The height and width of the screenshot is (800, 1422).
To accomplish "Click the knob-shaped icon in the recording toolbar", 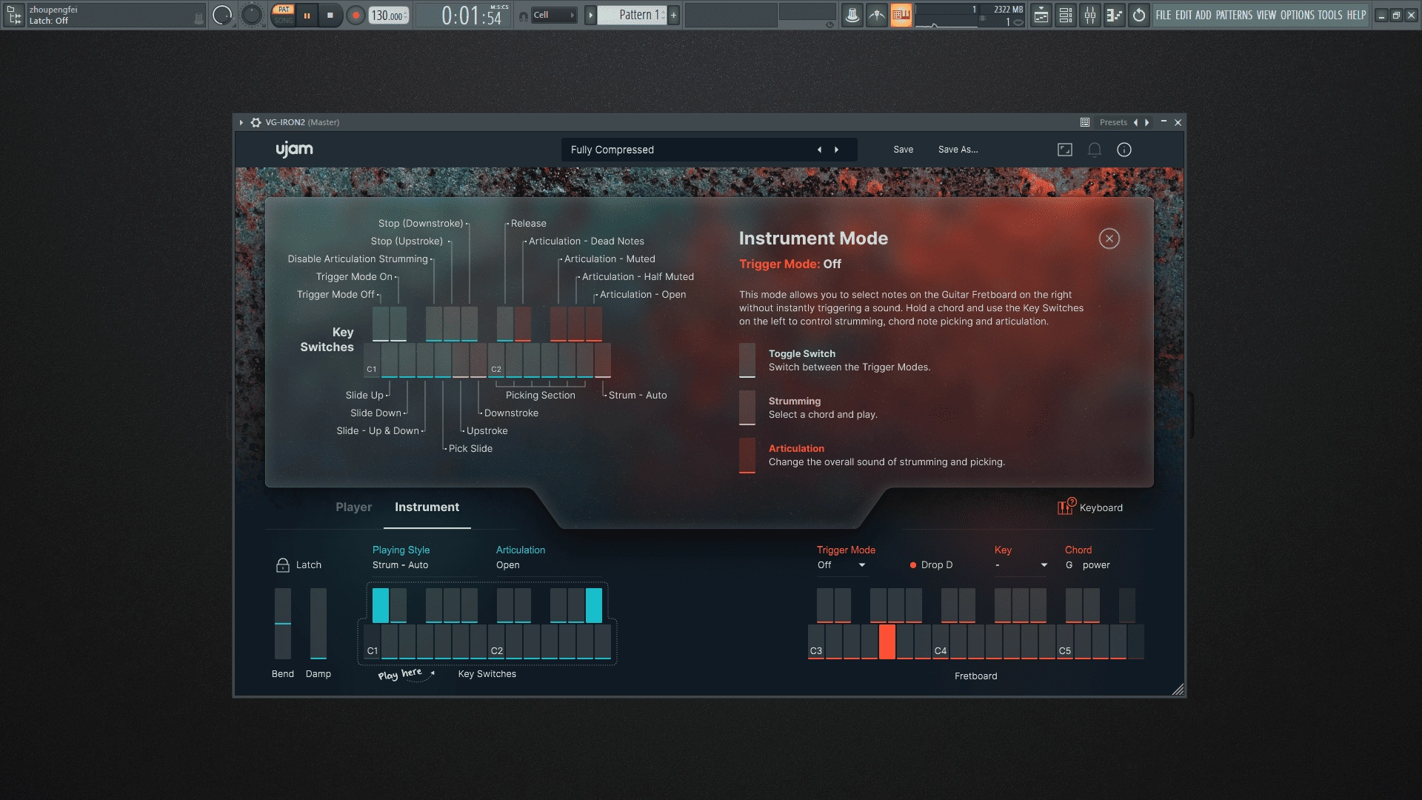I will click(852, 15).
